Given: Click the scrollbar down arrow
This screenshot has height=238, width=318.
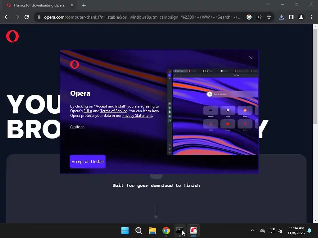Looking at the screenshot, I should pyautogui.click(x=316, y=220).
